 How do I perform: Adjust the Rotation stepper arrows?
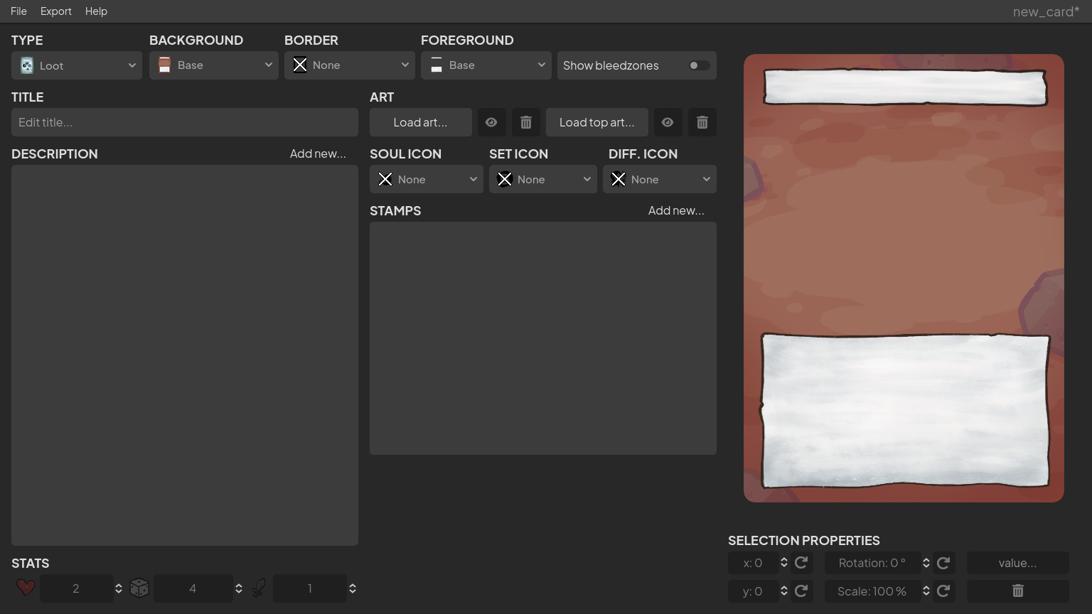pyautogui.click(x=926, y=563)
